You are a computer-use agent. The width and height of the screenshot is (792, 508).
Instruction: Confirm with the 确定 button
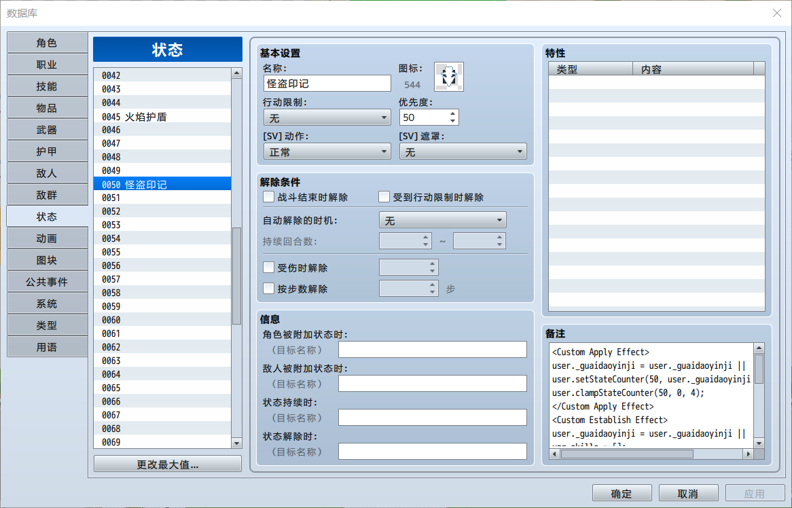[x=622, y=493]
